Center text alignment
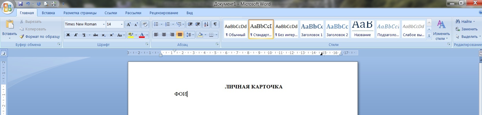 pyautogui.click(x=164, y=35)
